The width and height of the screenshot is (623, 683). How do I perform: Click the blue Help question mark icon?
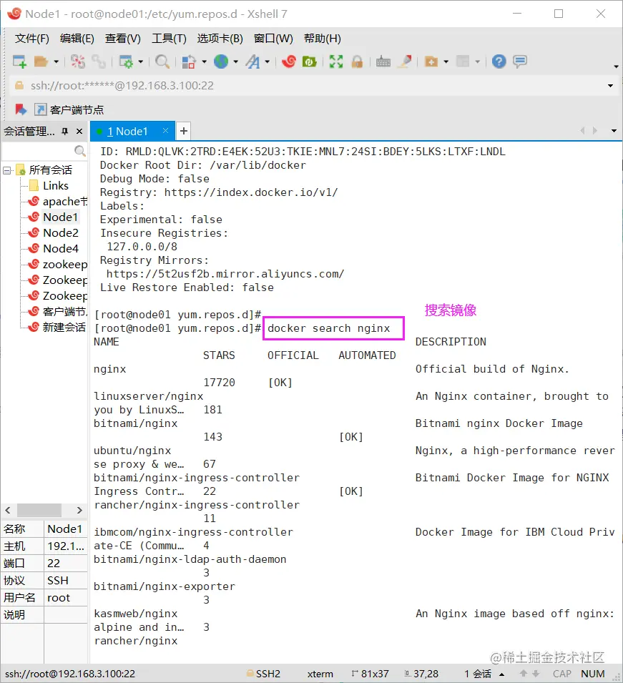coord(499,62)
